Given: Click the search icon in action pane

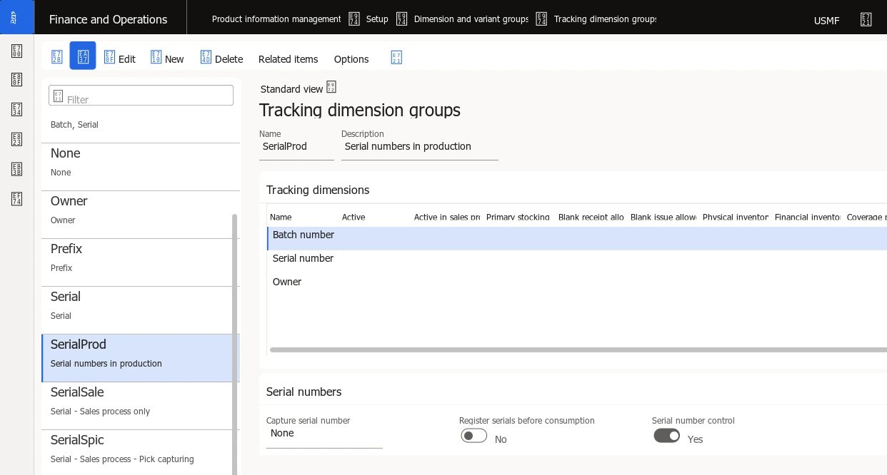Looking at the screenshot, I should (x=396, y=57).
